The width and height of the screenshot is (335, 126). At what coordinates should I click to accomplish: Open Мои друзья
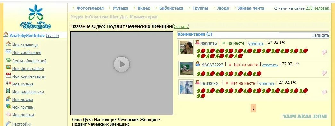pos(22,99)
